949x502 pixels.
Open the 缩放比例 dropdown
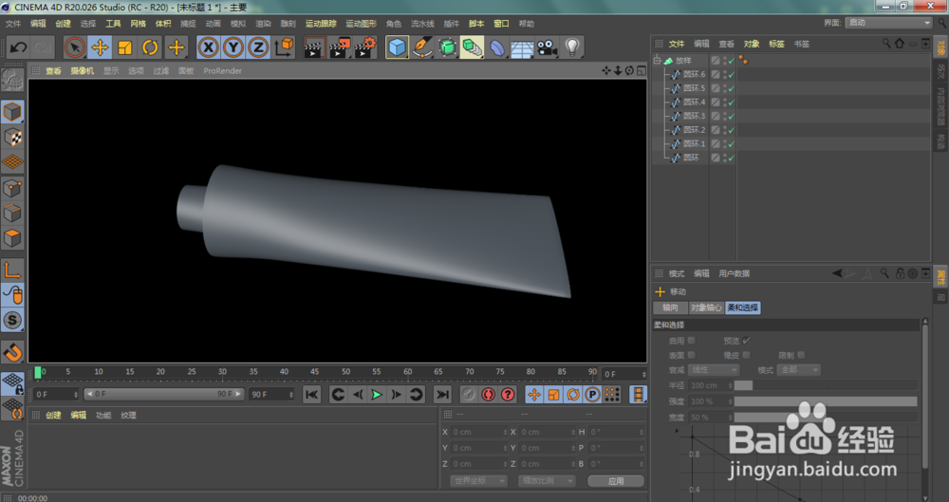tap(547, 481)
